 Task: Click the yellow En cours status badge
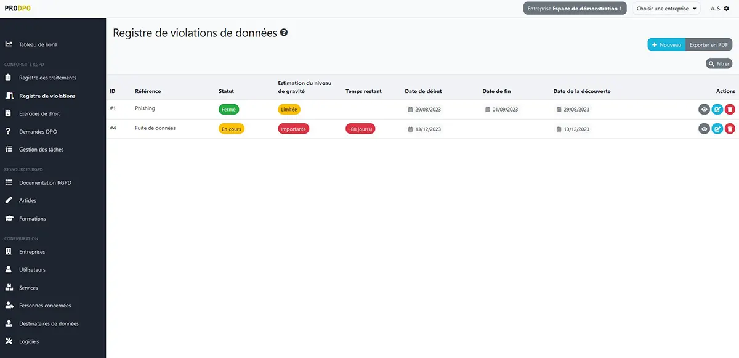232,129
